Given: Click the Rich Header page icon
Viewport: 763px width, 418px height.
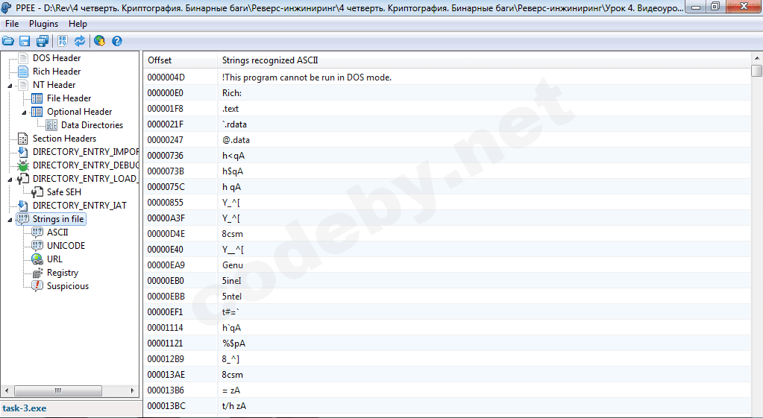Looking at the screenshot, I should [x=23, y=72].
